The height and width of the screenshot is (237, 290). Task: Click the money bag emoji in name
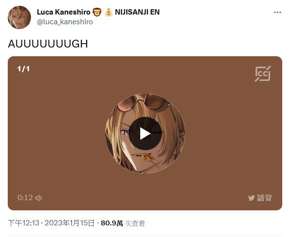click(108, 12)
